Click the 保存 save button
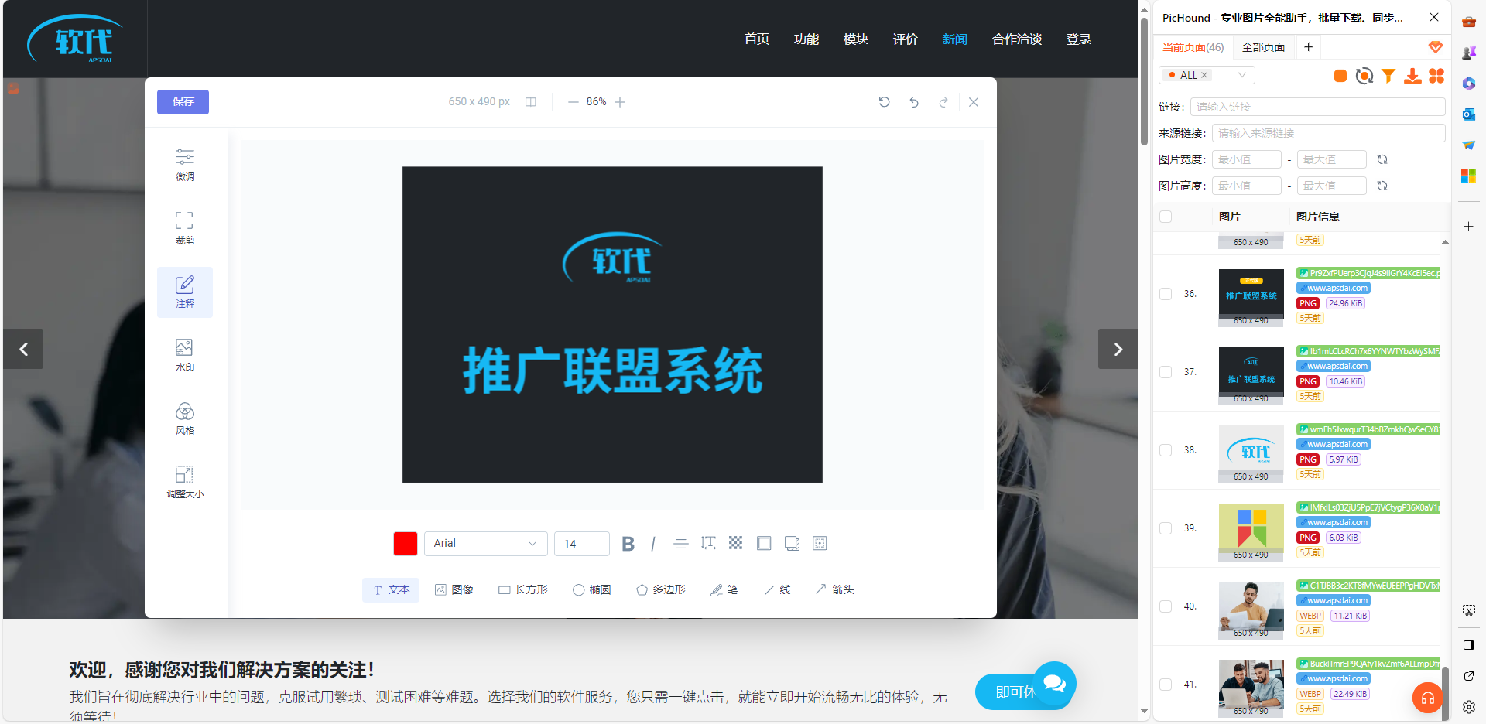Image resolution: width=1486 pixels, height=724 pixels. coord(183,102)
